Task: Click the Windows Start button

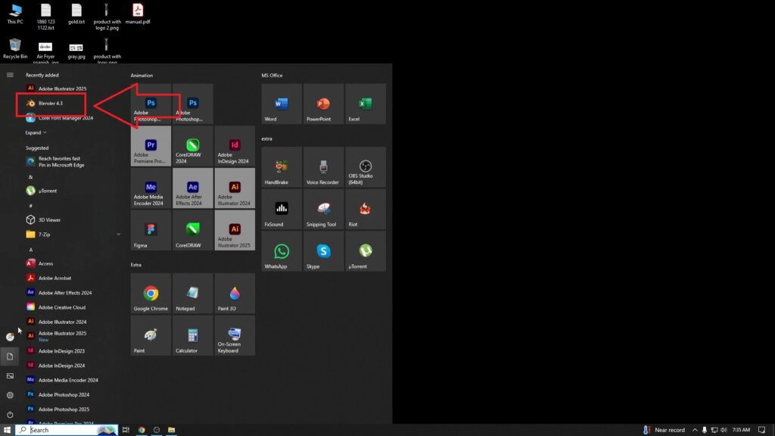Action: (7, 430)
